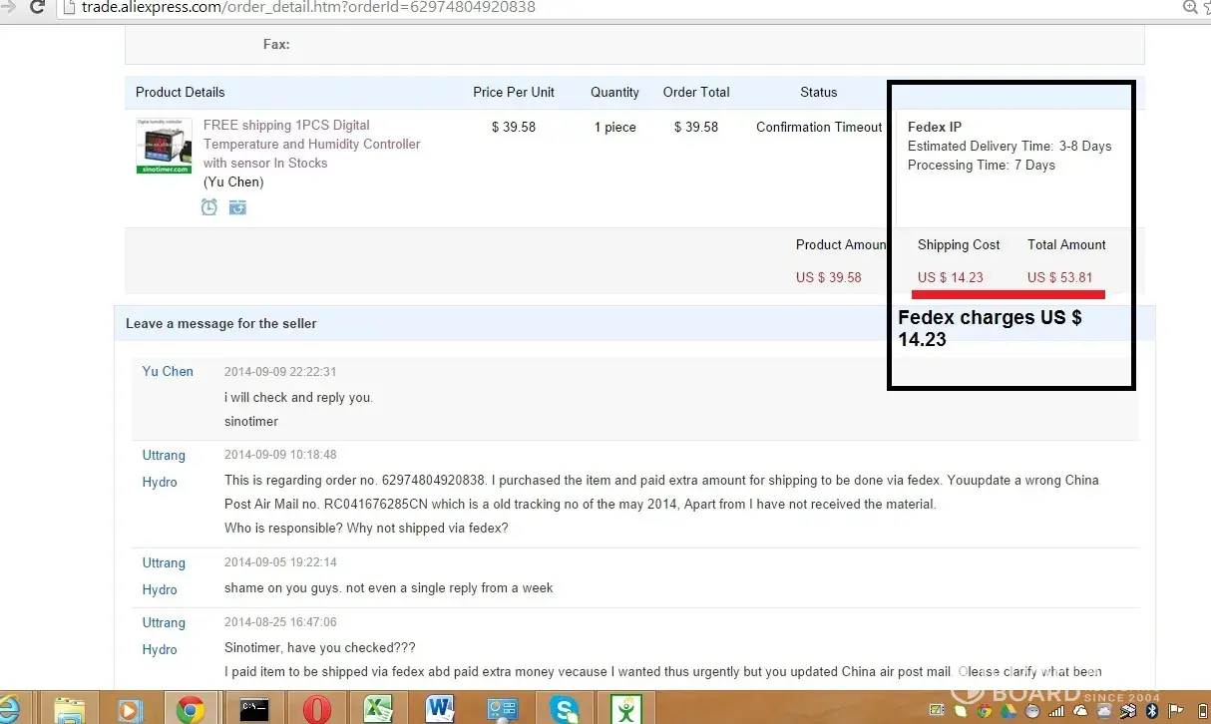This screenshot has height=724, width=1211.
Task: Open the Command Prompt taskbar icon
Action: click(x=254, y=710)
